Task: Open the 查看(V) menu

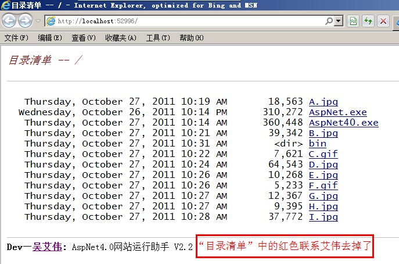Action: [x=84, y=38]
